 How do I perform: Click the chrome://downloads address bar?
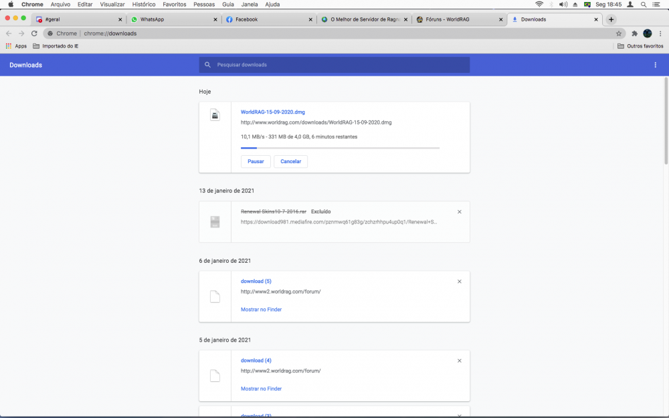click(334, 33)
